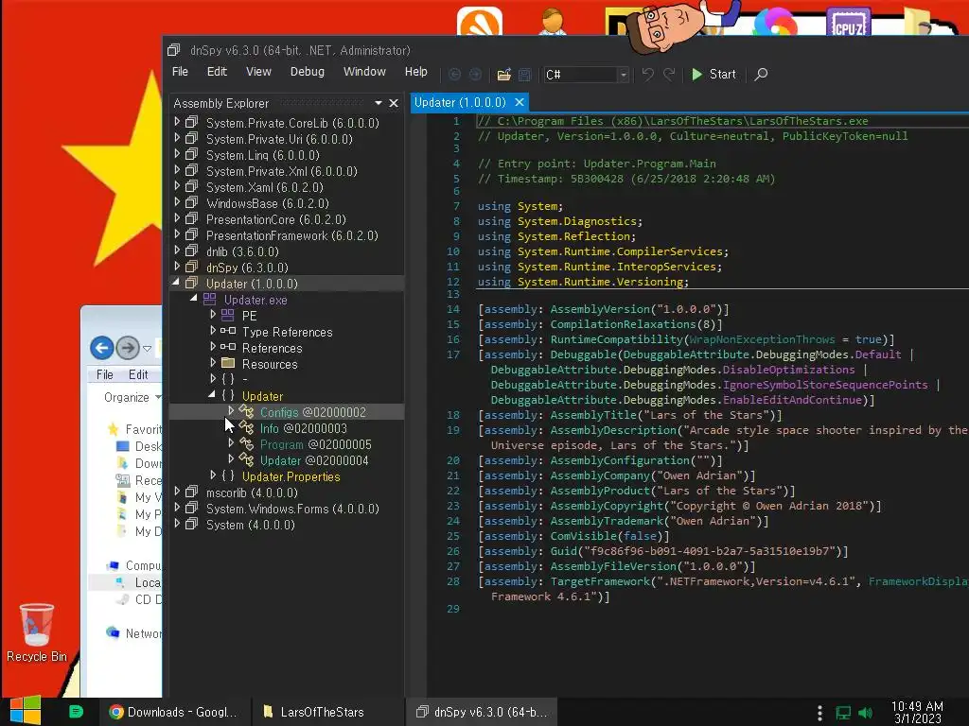Screen dimensions: 969x726
Task: Open the Window menu
Action: [364, 72]
